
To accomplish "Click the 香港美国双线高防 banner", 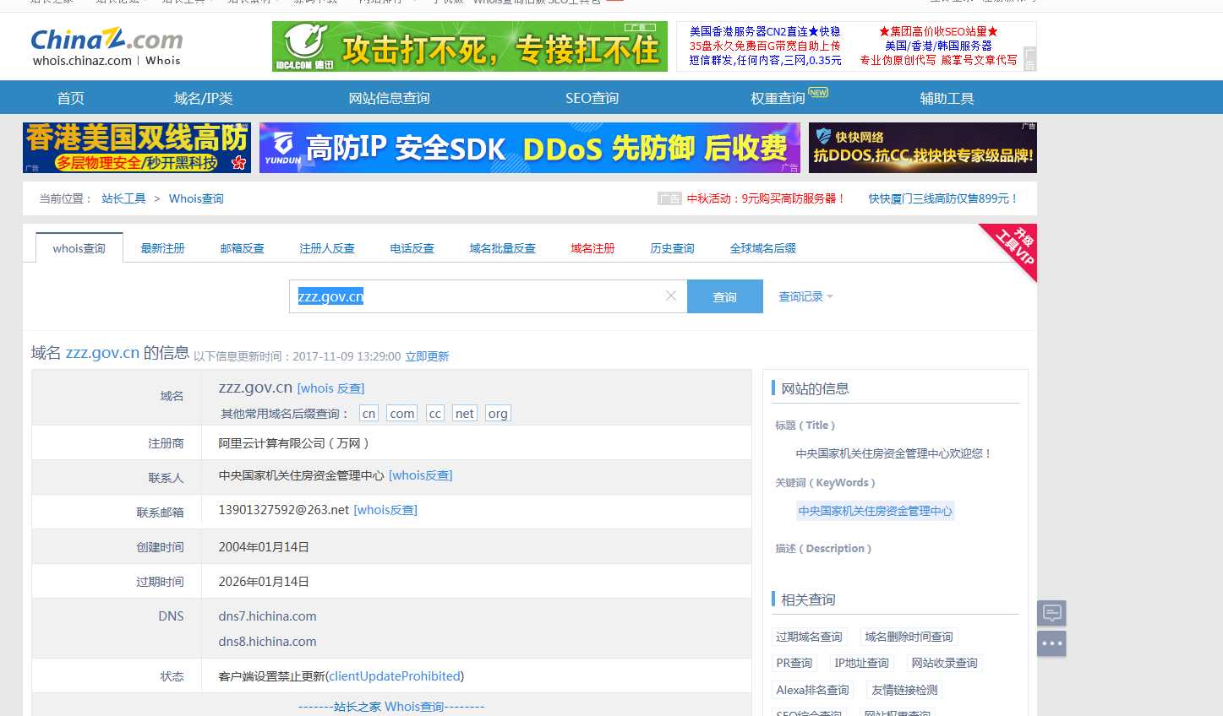I will pyautogui.click(x=137, y=148).
